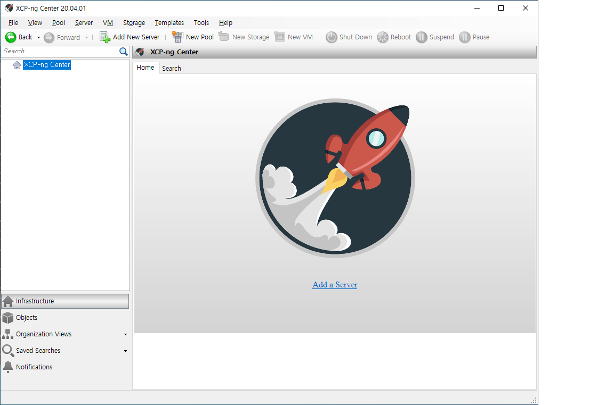614x405 pixels.
Task: Open the Server menu
Action: click(84, 23)
